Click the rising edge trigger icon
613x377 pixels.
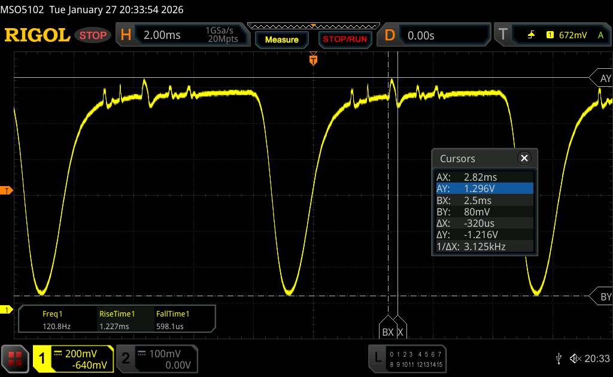532,35
